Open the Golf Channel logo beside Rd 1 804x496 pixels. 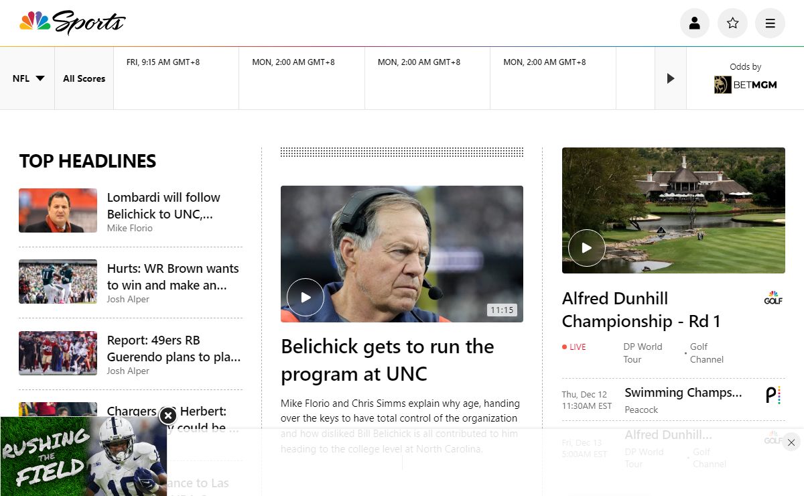tap(773, 298)
